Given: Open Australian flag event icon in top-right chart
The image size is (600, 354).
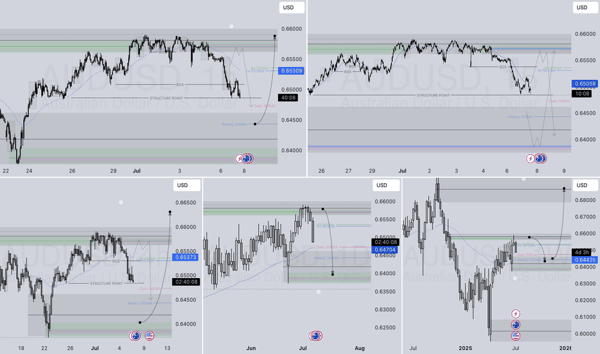Looking at the screenshot, I should click(x=539, y=158).
